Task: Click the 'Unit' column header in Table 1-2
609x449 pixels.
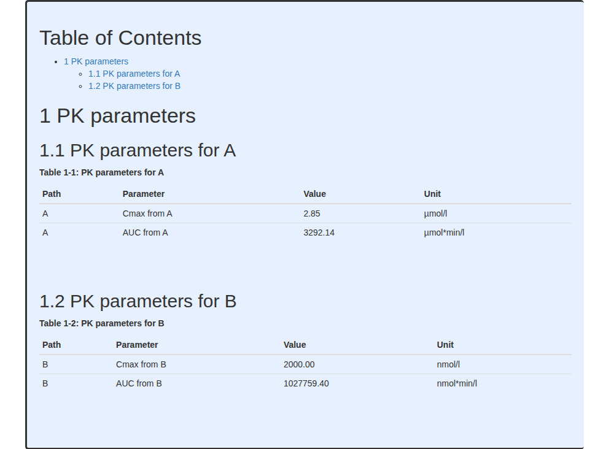Action: tap(445, 345)
